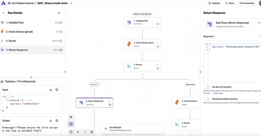Activate the hand pan tool
The image size is (261, 136).
tap(71, 124)
